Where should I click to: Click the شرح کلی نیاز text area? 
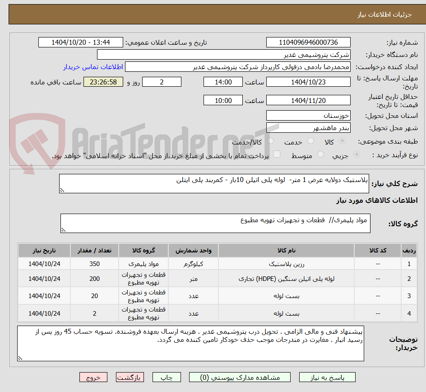(214, 183)
